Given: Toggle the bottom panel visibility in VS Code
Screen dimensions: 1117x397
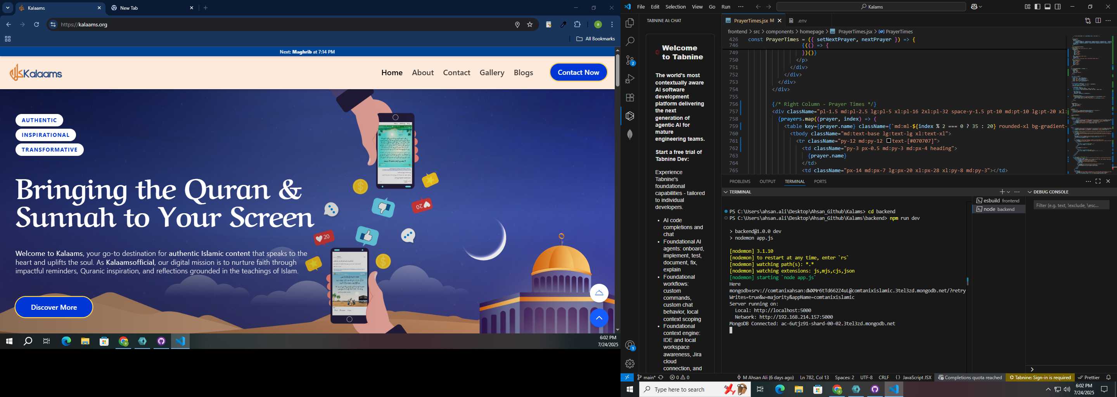Looking at the screenshot, I should pyautogui.click(x=1048, y=7).
